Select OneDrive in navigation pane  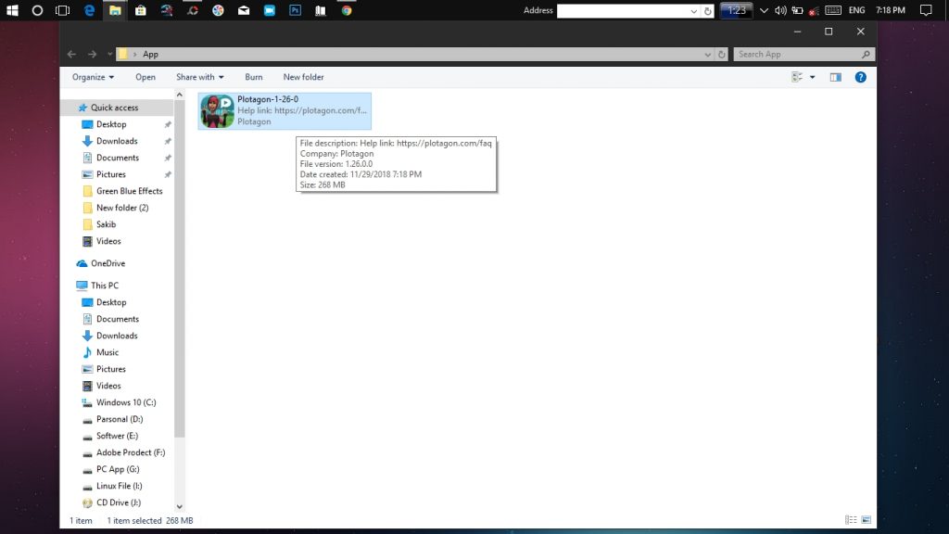coord(108,263)
